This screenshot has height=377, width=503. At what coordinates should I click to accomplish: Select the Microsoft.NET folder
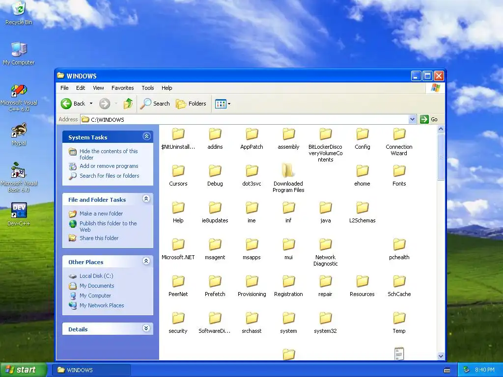[x=178, y=249]
